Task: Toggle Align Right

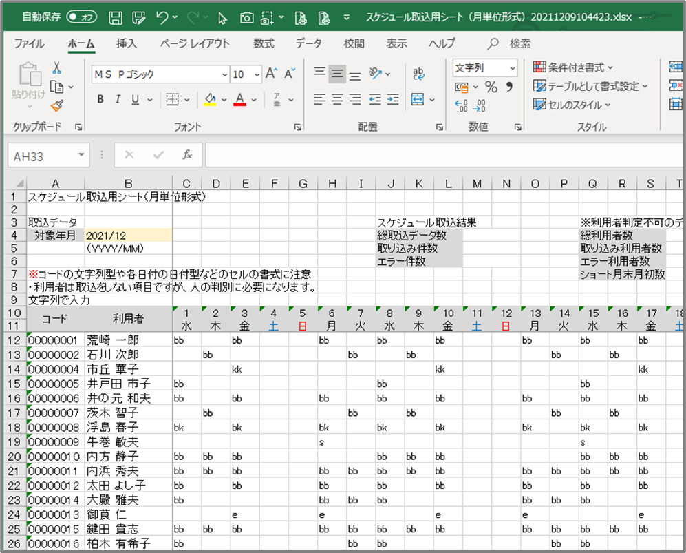Action: click(x=355, y=99)
